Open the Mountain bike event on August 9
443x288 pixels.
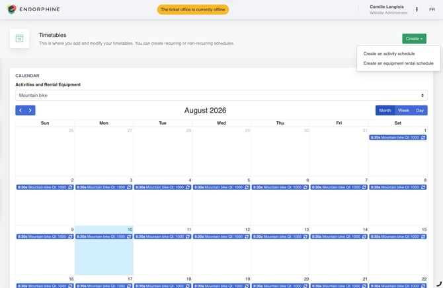tap(45, 237)
